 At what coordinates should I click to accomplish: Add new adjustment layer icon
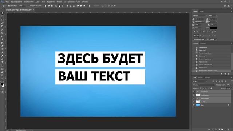[219, 130]
